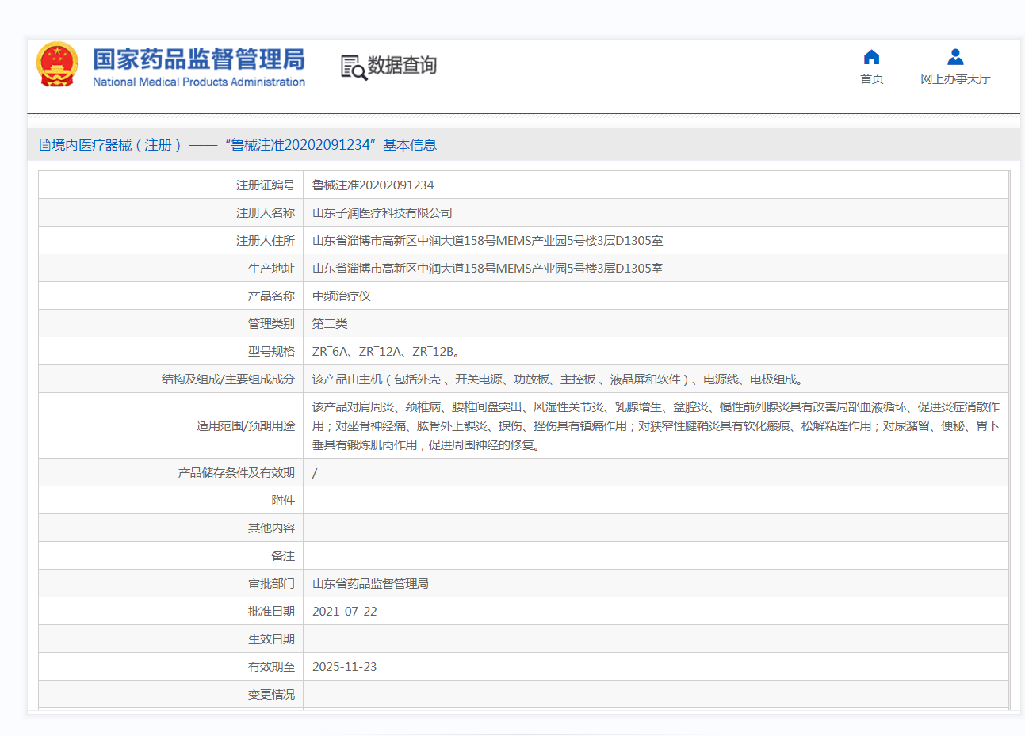Open the 网上办事大厅 text link
This screenshot has height=736, width=1025.
pos(955,79)
